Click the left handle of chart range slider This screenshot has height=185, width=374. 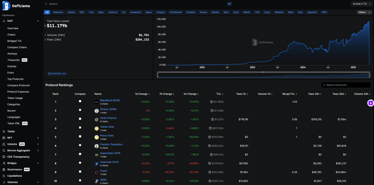click(157, 75)
